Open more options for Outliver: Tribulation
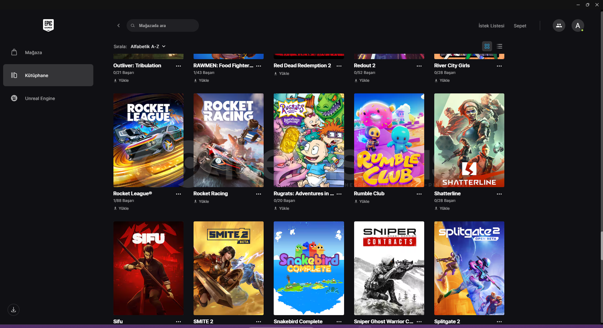 178,66
